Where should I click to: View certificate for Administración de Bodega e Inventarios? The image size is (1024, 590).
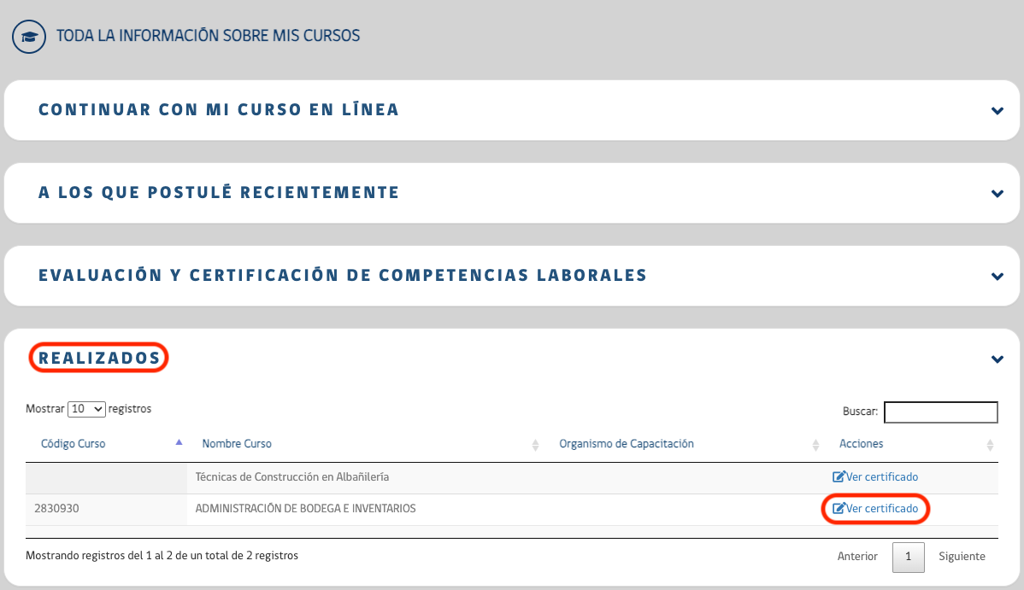click(x=881, y=509)
